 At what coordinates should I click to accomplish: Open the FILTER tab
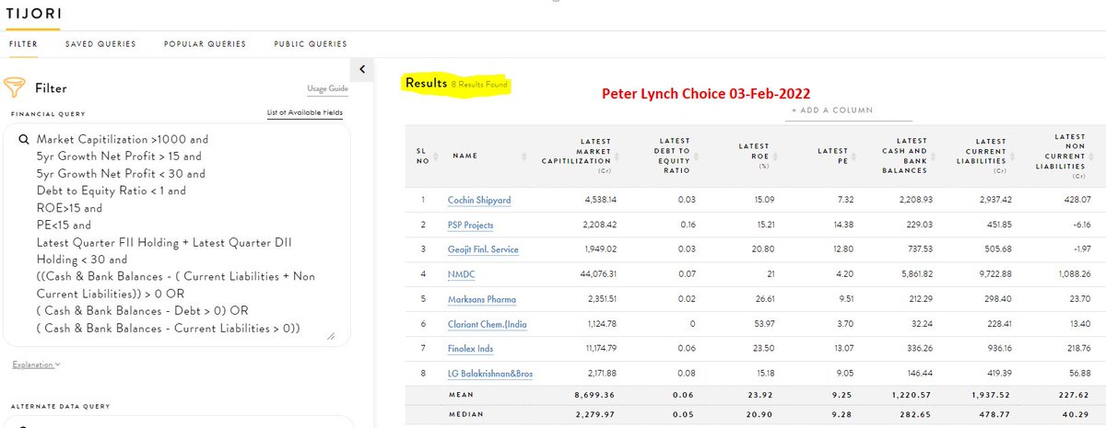coord(23,43)
